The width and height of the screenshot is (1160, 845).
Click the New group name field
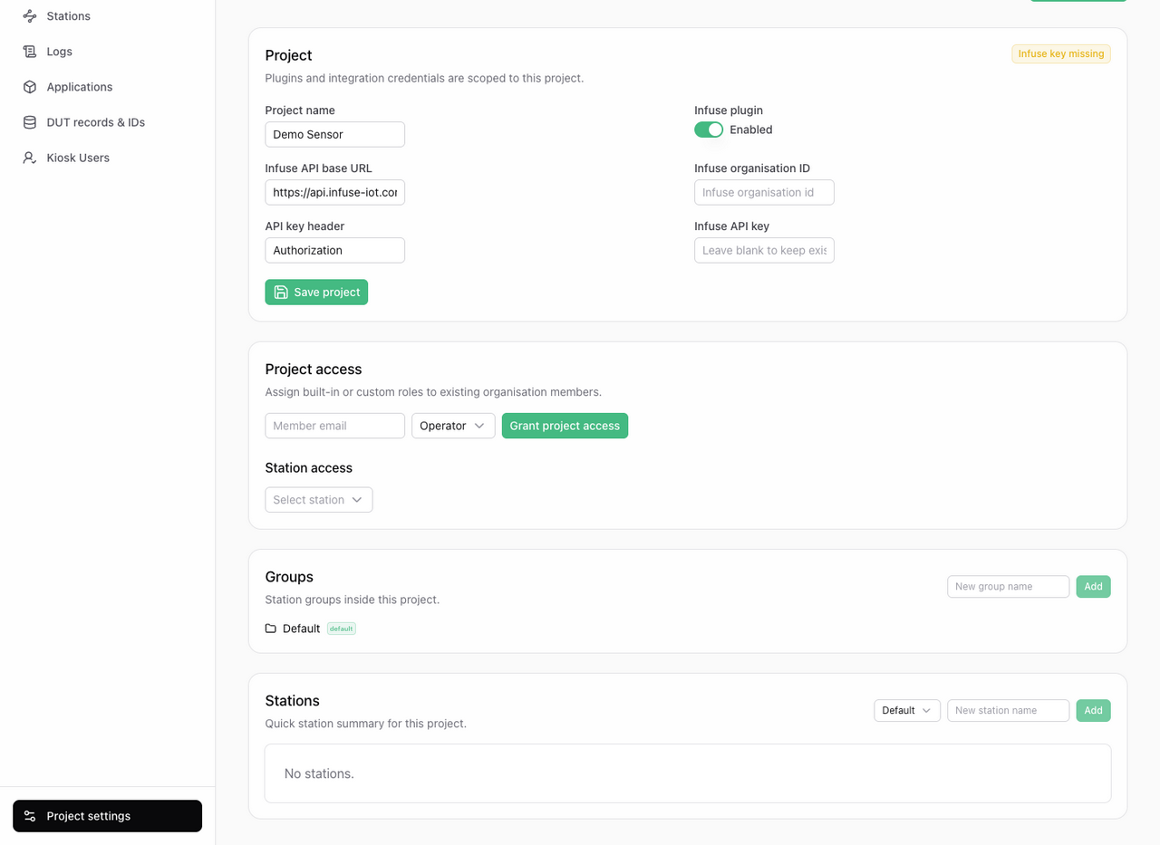[x=1009, y=587]
